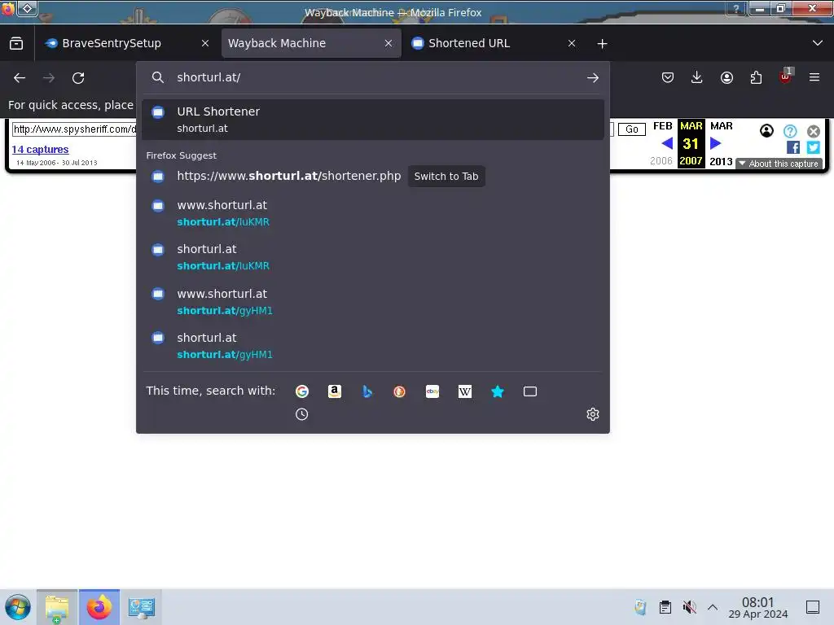
Task: Expand hidden system tray icons chevron
Action: coord(713,607)
